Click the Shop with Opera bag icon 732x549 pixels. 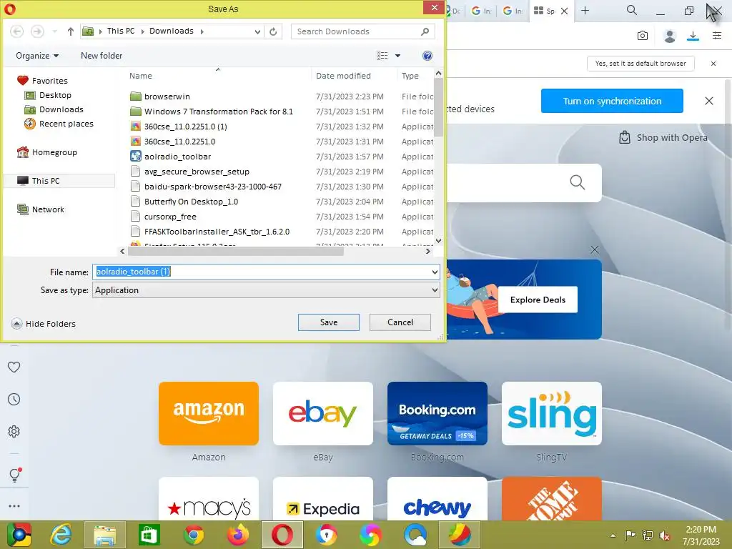[624, 137]
